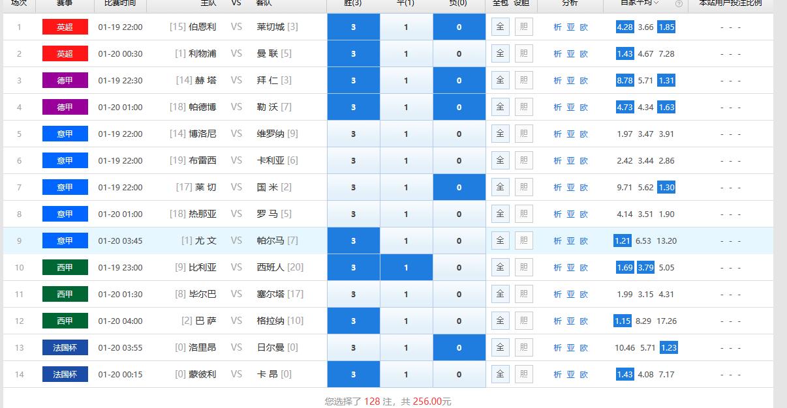Open 亚 Asian odds for the 巴萨 vs 格拉纳 match
This screenshot has width=787, height=408.
570,321
